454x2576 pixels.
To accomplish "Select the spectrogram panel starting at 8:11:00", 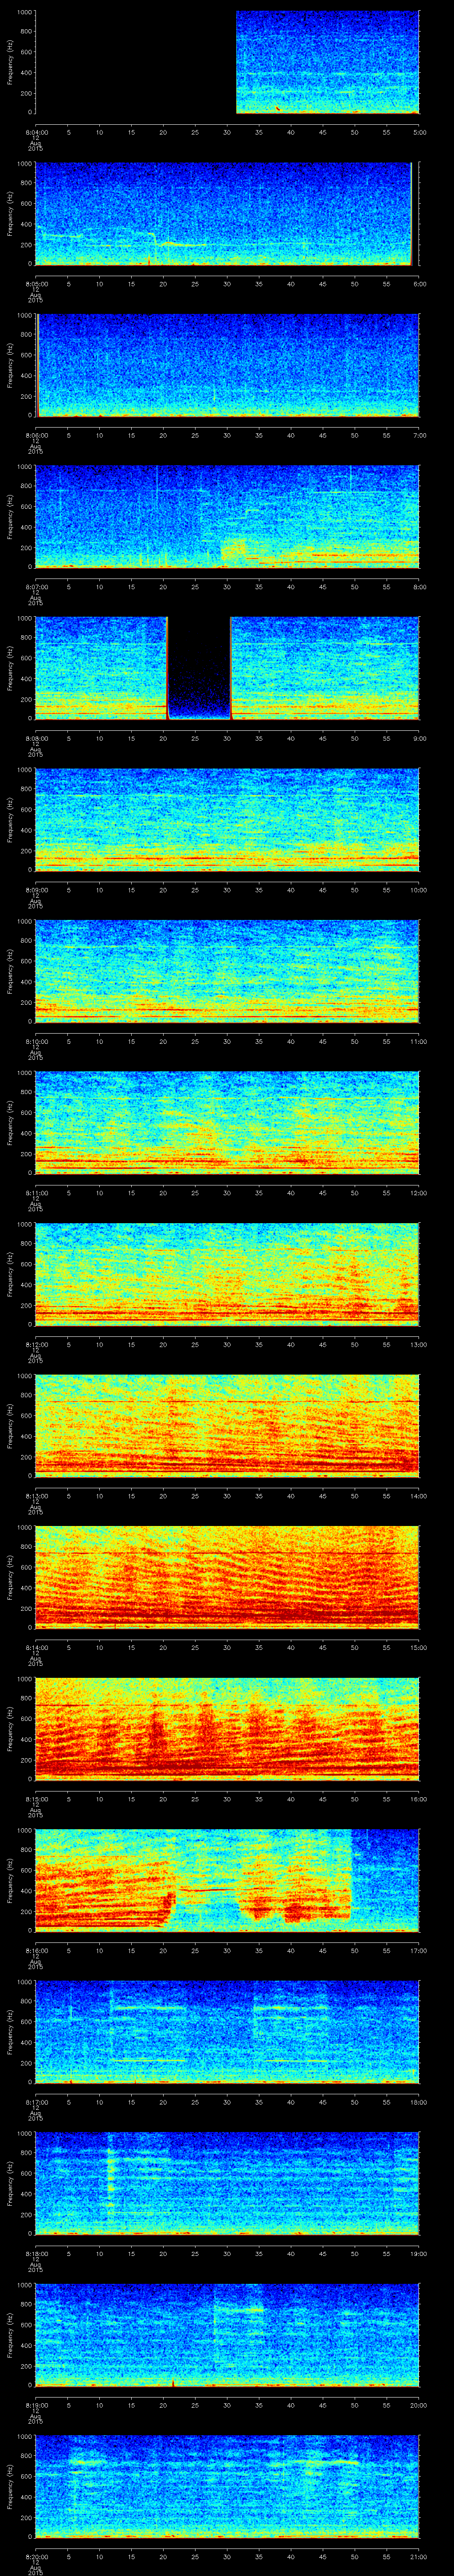I will (x=227, y=1123).
